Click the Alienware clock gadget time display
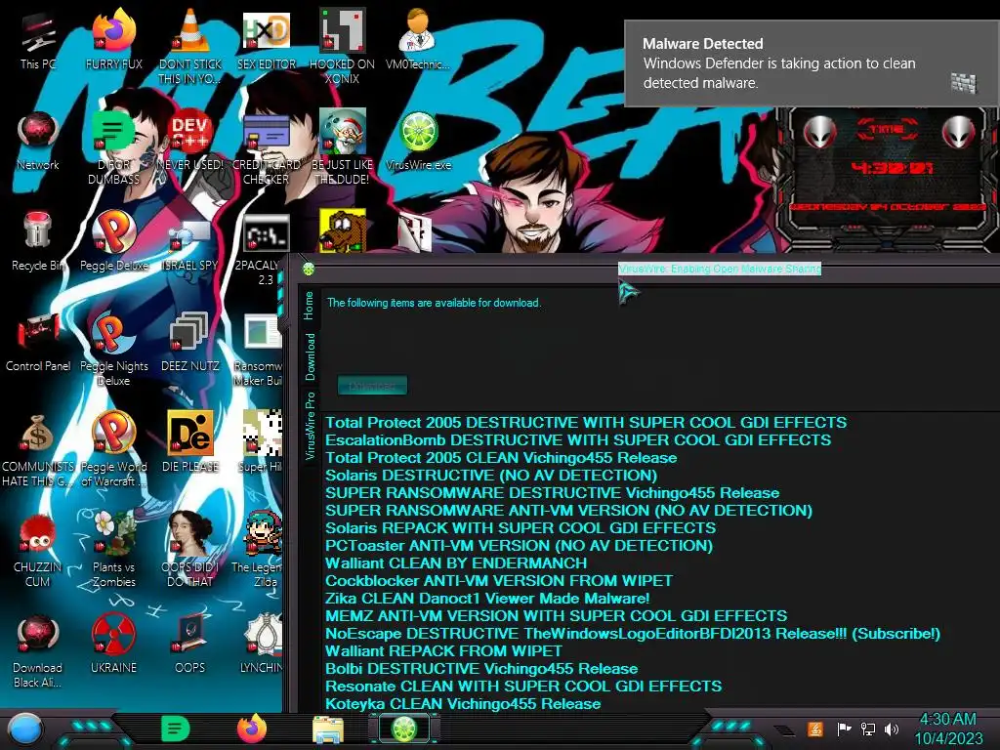This screenshot has height=750, width=1000. coord(891,168)
